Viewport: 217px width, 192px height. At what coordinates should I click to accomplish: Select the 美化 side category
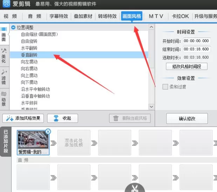point(4,56)
